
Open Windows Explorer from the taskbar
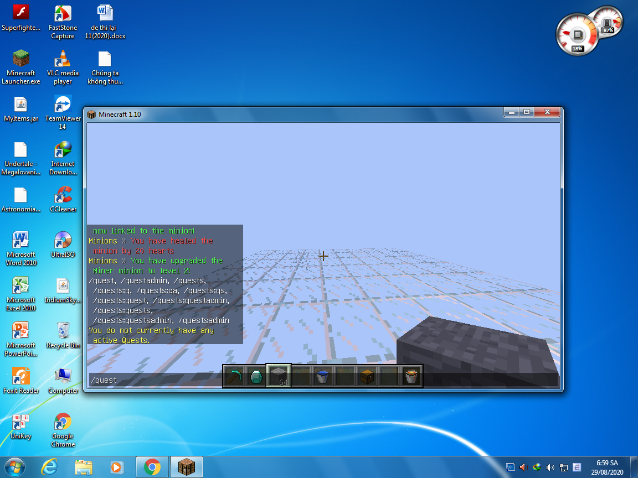tap(84, 467)
